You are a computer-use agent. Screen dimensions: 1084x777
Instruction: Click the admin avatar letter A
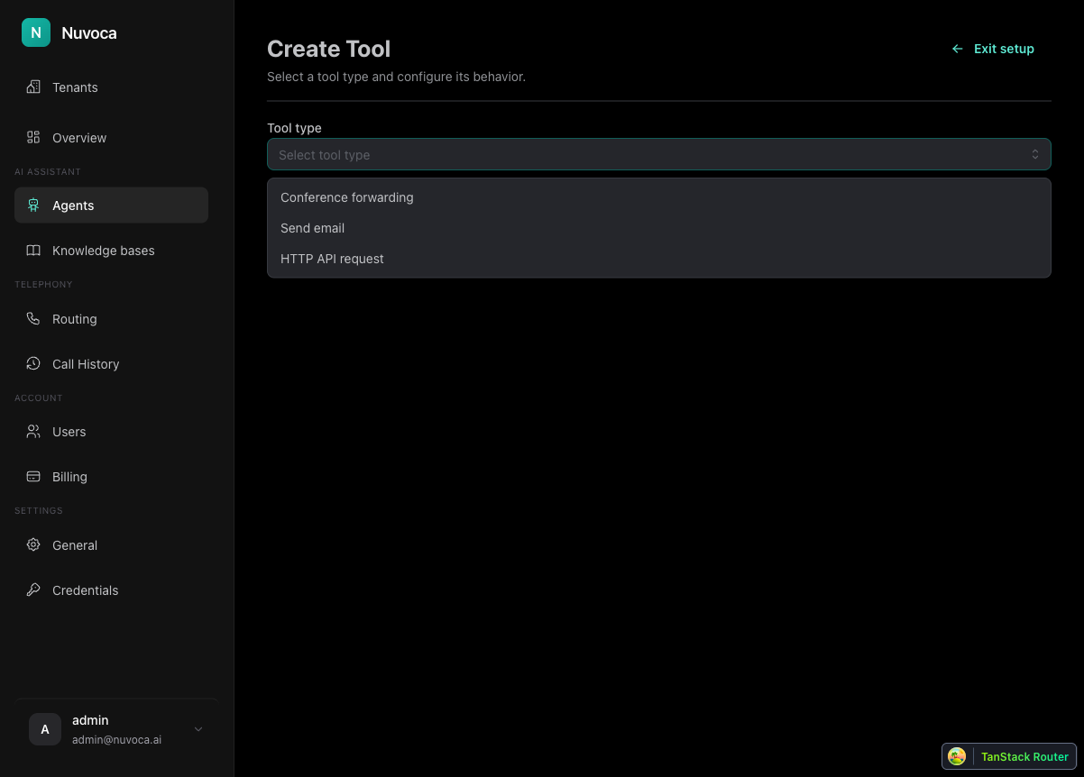45,729
